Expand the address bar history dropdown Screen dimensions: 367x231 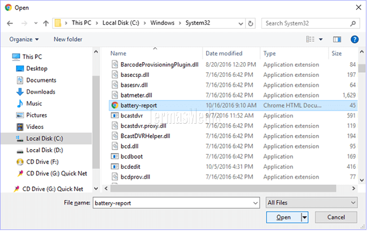[x=241, y=23]
